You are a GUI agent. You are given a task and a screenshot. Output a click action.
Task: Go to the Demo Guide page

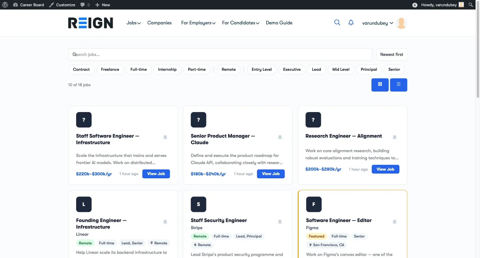[279, 23]
